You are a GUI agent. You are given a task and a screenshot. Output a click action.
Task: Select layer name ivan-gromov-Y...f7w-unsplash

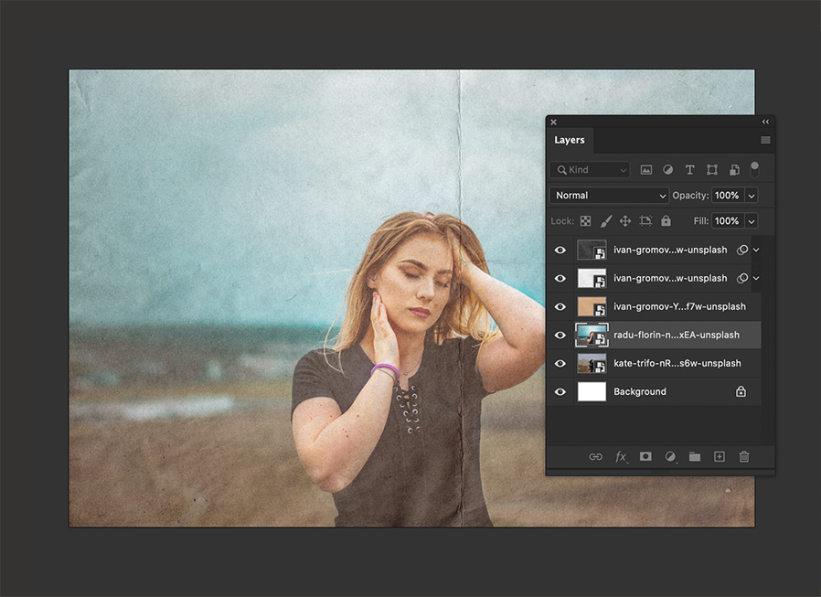679,306
